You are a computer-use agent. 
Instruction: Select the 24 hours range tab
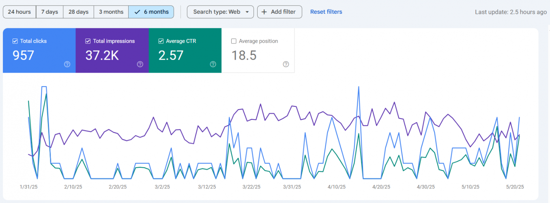tap(19, 12)
